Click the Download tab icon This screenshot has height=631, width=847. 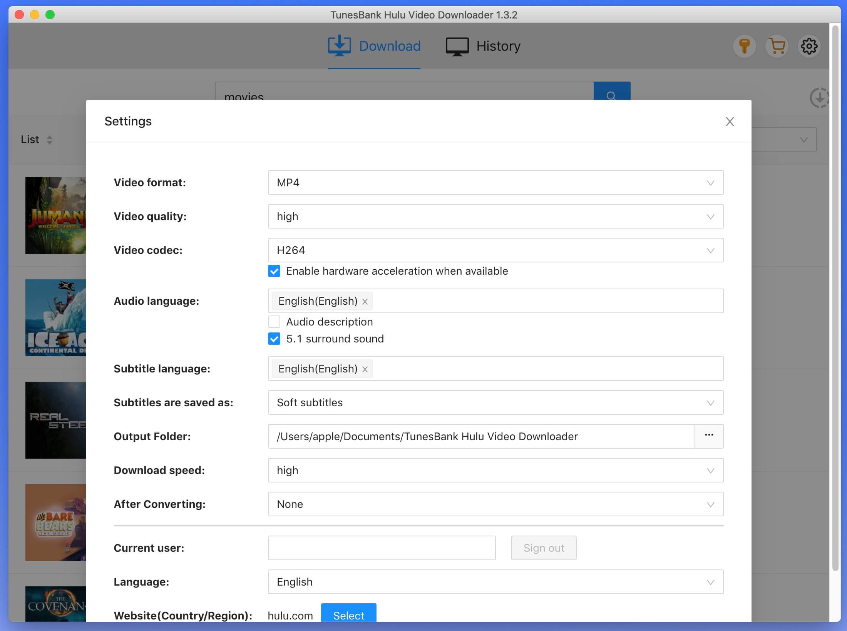coord(338,45)
